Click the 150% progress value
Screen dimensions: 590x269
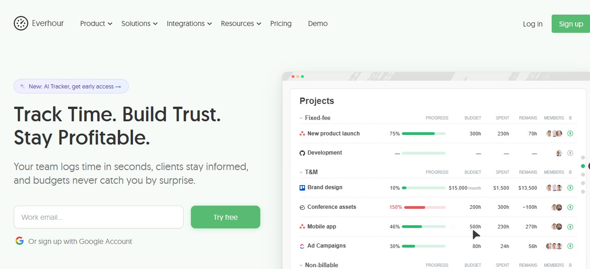coord(395,207)
